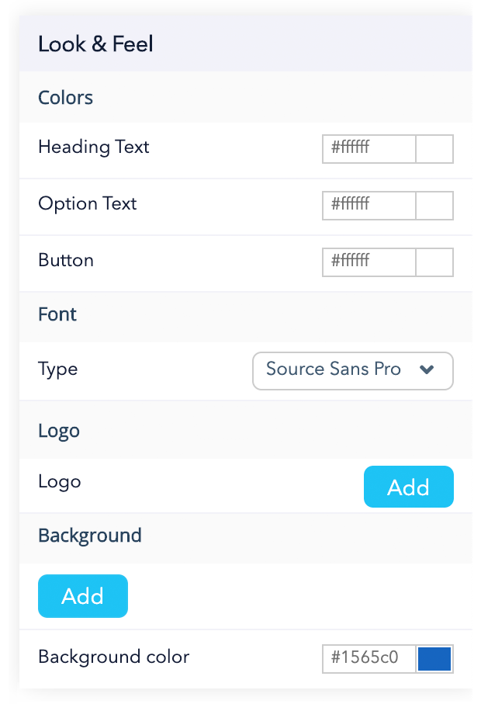The image size is (481, 704).
Task: Open the Heading Text color swatch
Action: [x=434, y=149]
